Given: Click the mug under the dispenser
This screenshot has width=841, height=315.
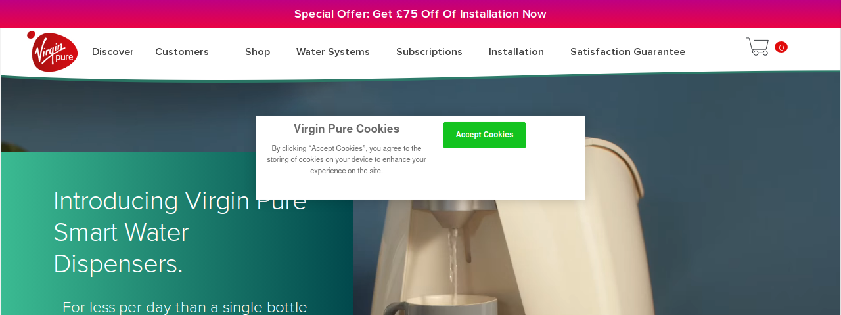Looking at the screenshot, I should pos(440,306).
